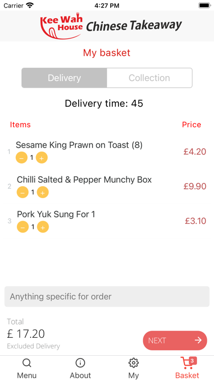Tap minus icon for Chilli Salted Munchy Box
This screenshot has width=214, height=381.
coord(22,193)
